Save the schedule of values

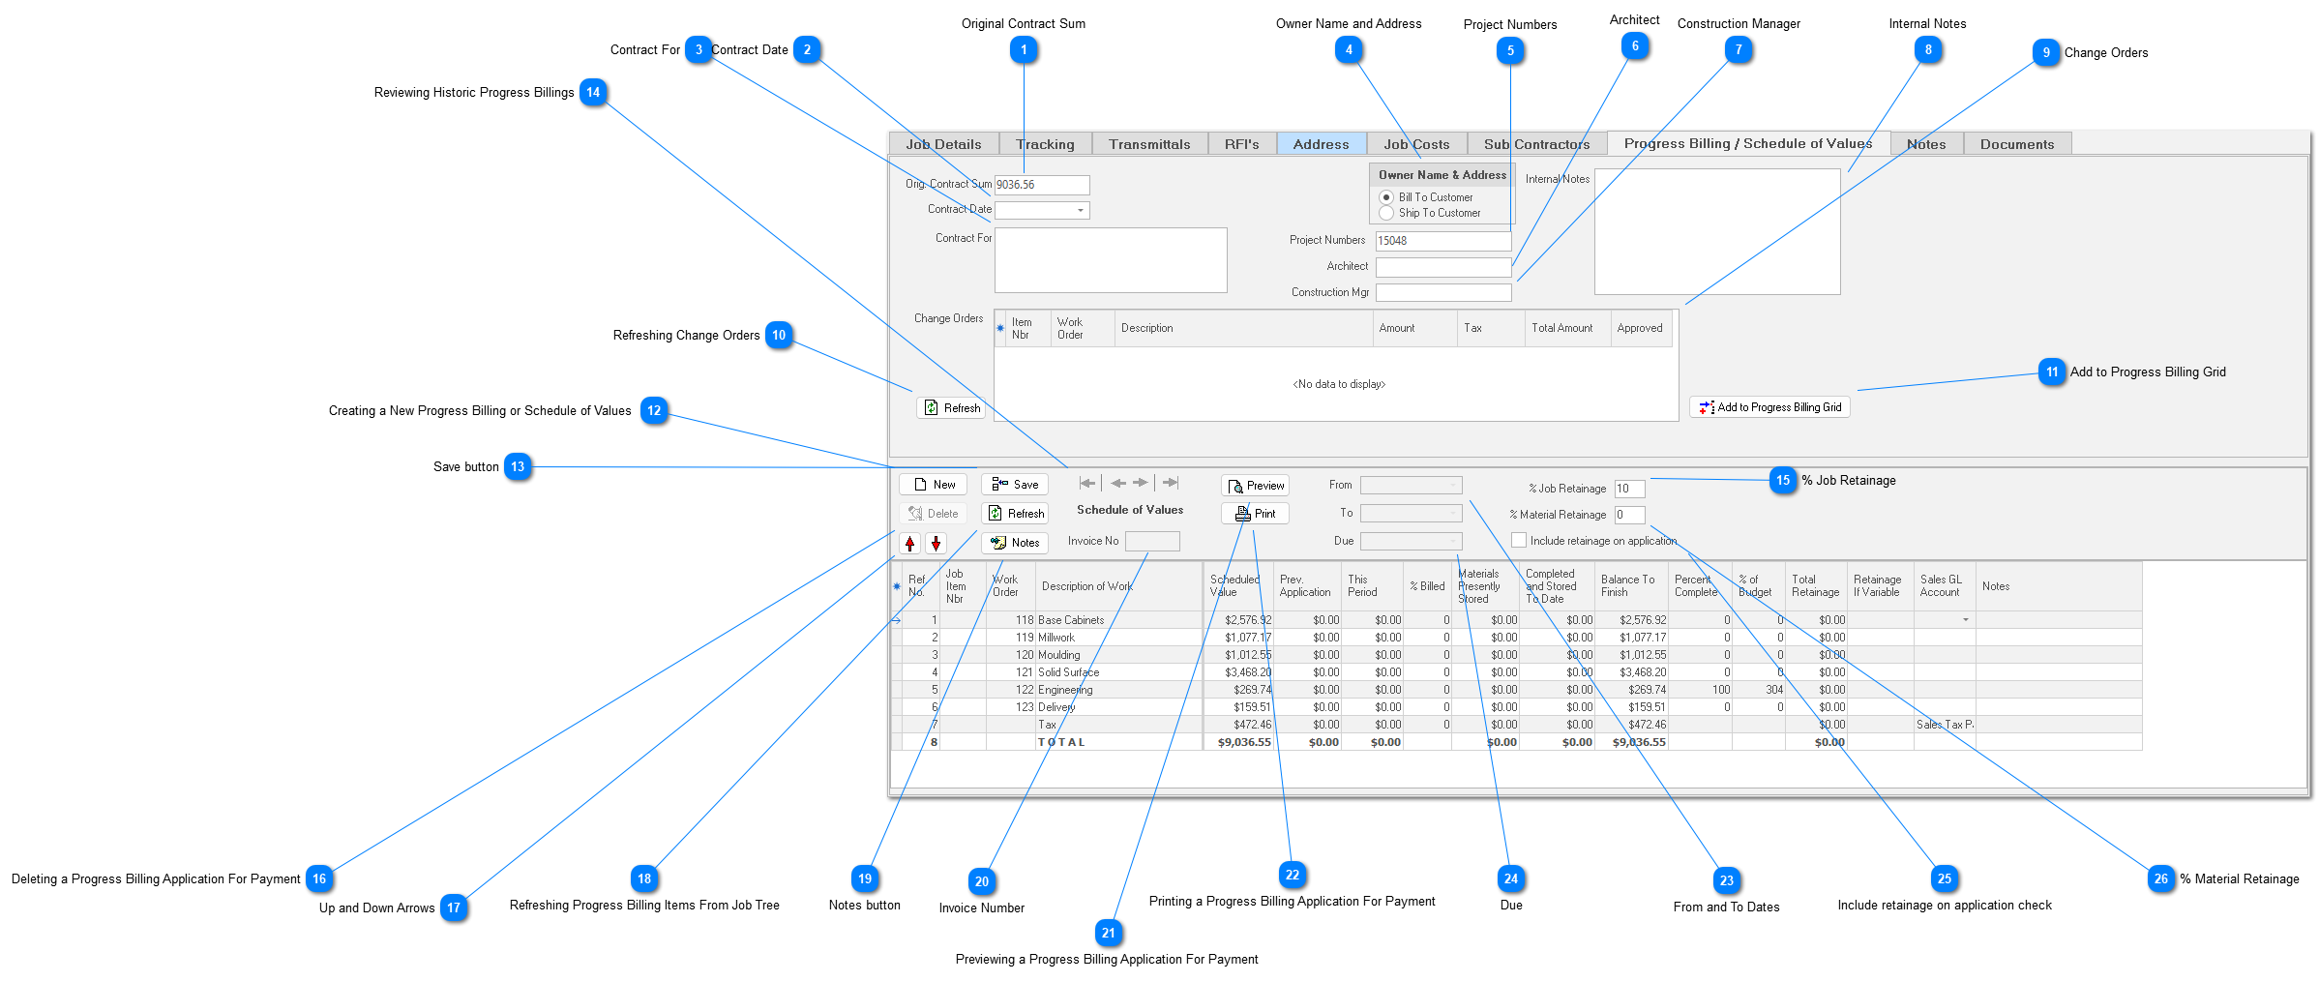pyautogui.click(x=1014, y=484)
